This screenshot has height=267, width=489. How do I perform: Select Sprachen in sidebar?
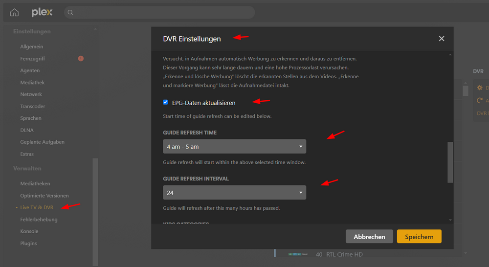31,118
